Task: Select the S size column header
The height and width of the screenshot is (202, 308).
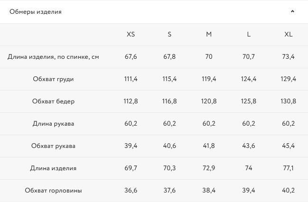Action: [x=169, y=35]
